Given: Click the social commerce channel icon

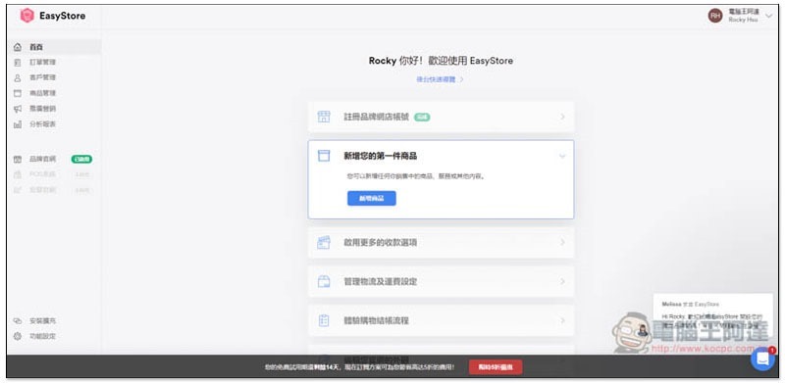Looking at the screenshot, I should coord(18,190).
